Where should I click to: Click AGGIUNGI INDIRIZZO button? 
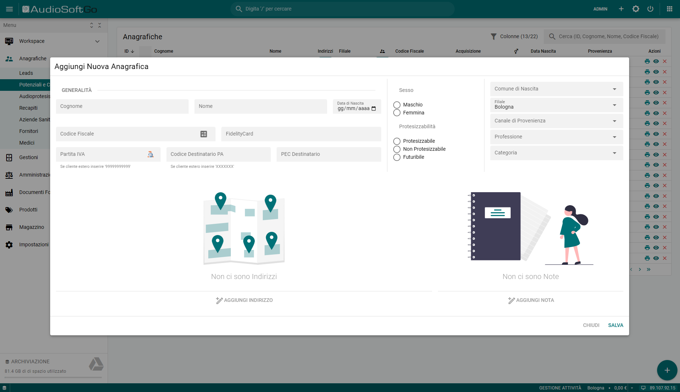(244, 300)
